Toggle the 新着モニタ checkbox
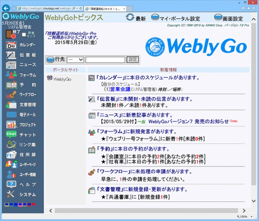The width and height of the screenshot is (259, 221). [x=24, y=34]
